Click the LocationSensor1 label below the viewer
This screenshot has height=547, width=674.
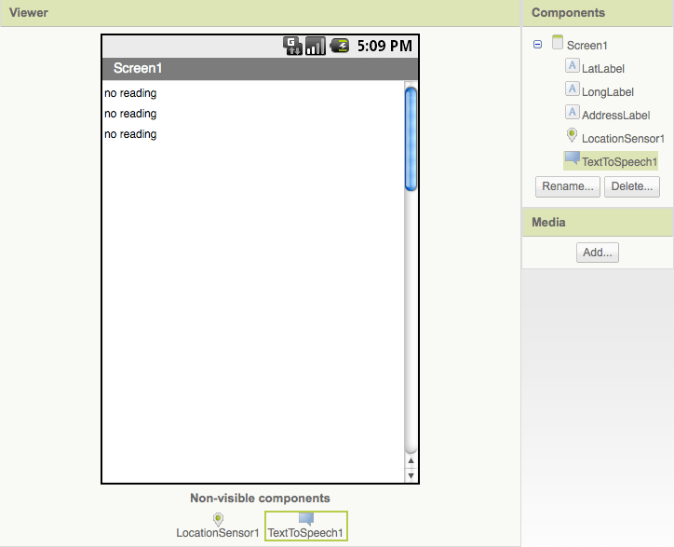[x=218, y=533]
